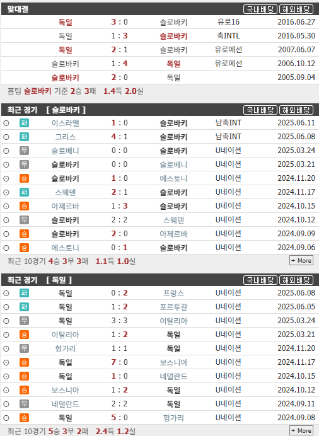Viewport: 319px width, 436px height.
Task: Click 해외배당 in the 독일 recent games header
Action: 296,280
